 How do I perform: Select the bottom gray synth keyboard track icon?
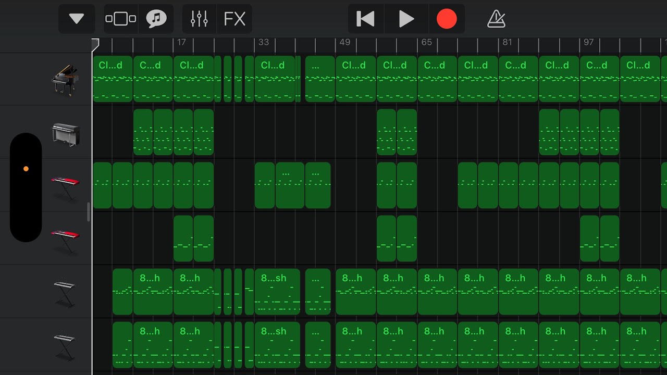coord(65,346)
